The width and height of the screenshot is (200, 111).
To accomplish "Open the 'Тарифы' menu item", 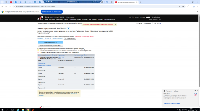I will click(66, 19).
